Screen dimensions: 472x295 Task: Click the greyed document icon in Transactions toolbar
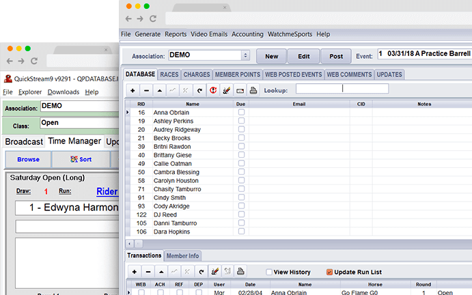(227, 272)
